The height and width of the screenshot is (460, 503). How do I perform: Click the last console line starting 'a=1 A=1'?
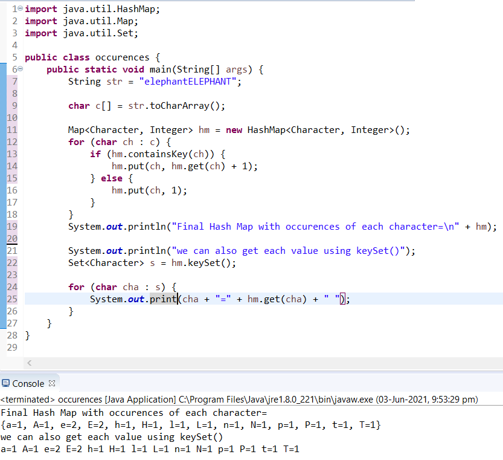coord(150,449)
